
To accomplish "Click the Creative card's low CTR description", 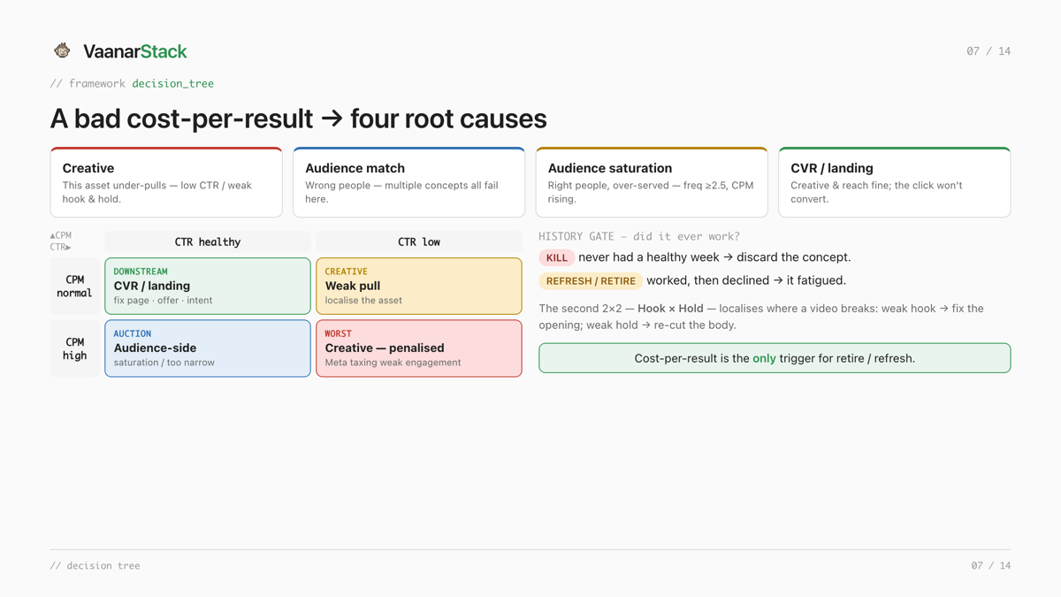I will [x=157, y=192].
